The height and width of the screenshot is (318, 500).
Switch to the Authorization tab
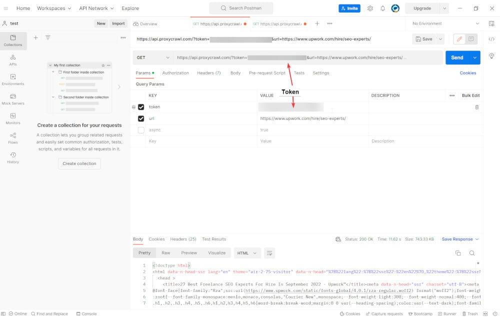pos(176,72)
